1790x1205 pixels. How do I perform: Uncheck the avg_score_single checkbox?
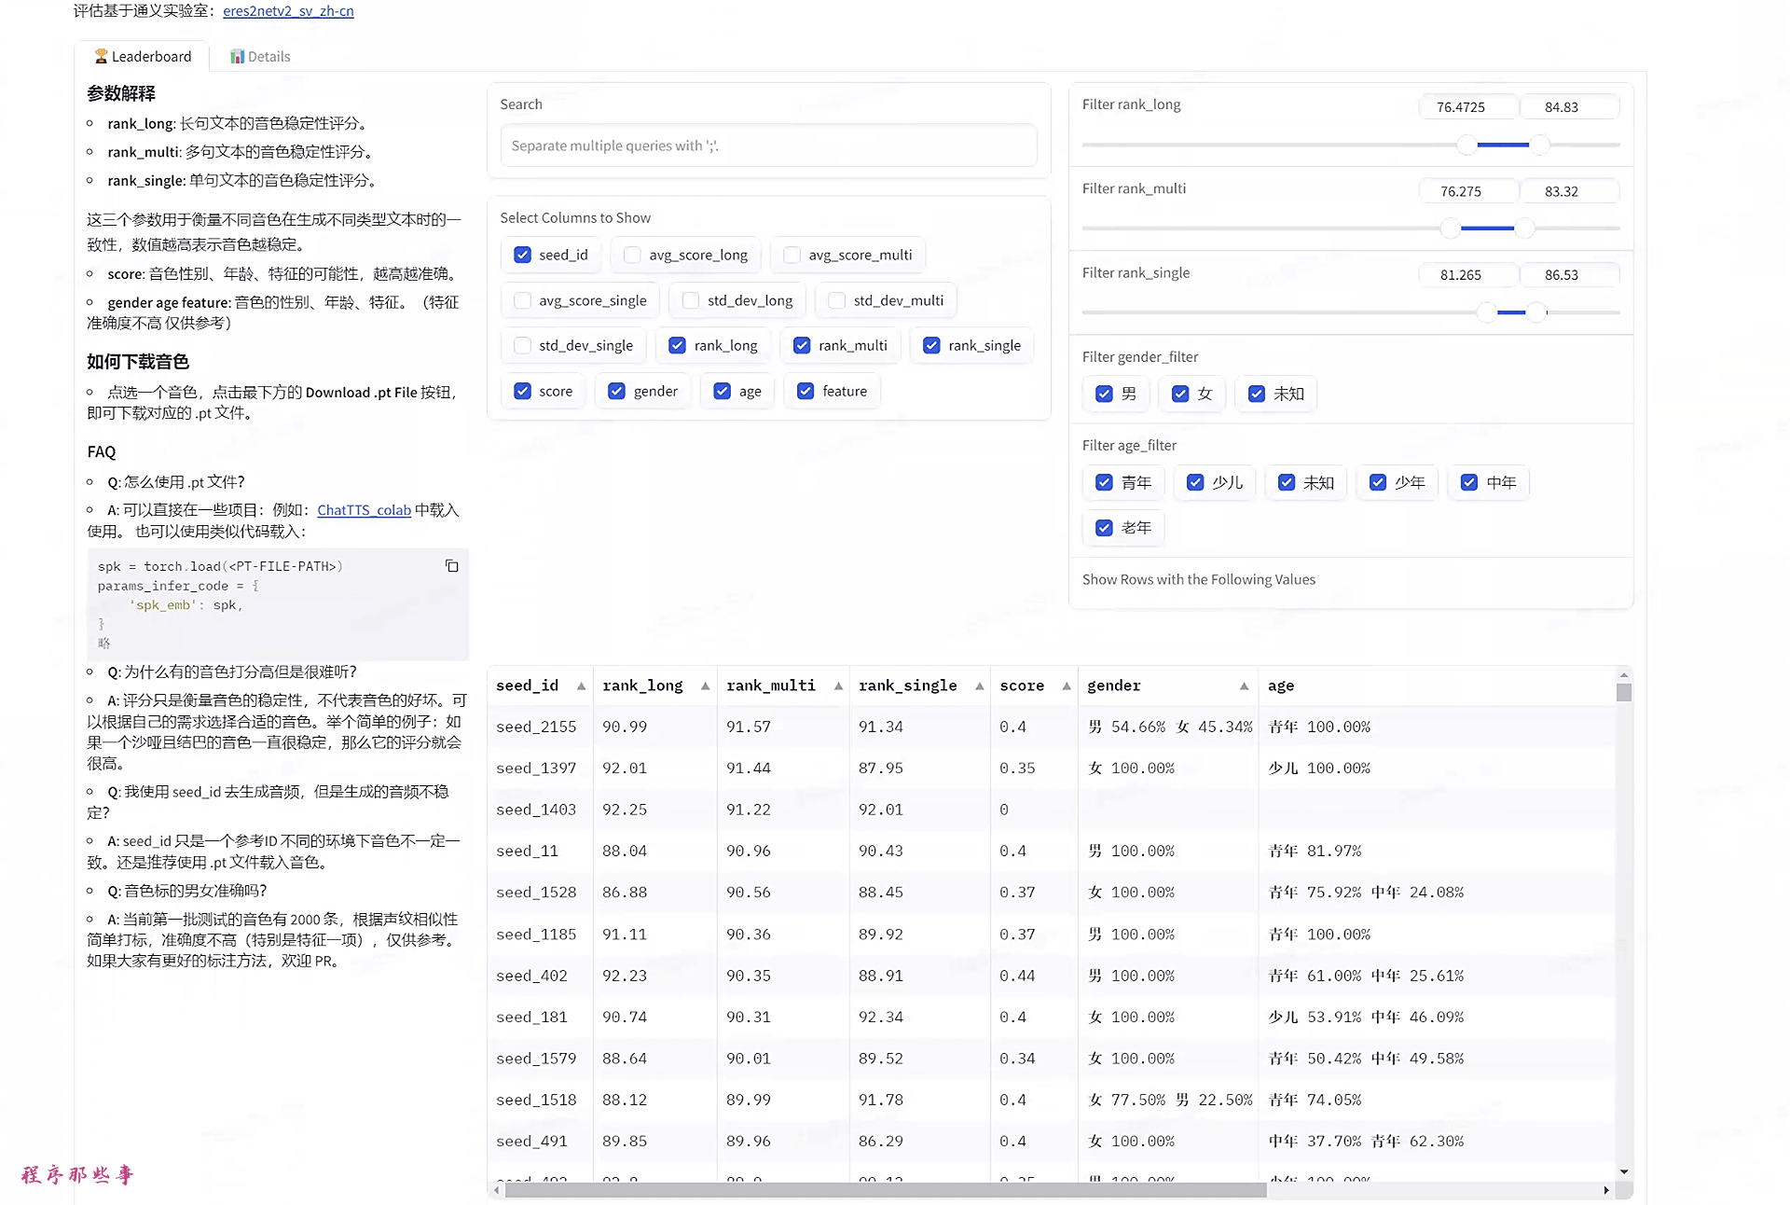[523, 300]
